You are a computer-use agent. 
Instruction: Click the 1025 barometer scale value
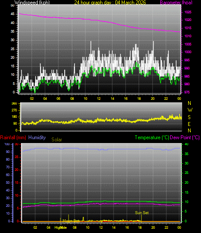[x=188, y=12]
